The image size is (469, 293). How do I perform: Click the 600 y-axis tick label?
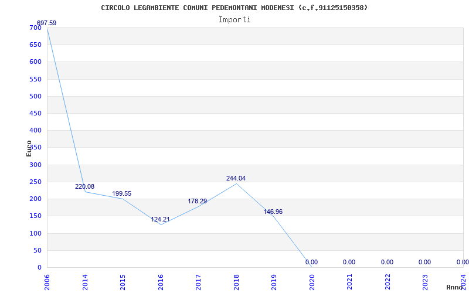tap(35, 62)
